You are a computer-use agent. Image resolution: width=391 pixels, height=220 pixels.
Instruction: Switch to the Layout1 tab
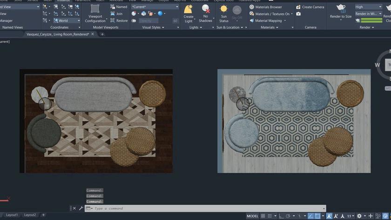point(12,215)
